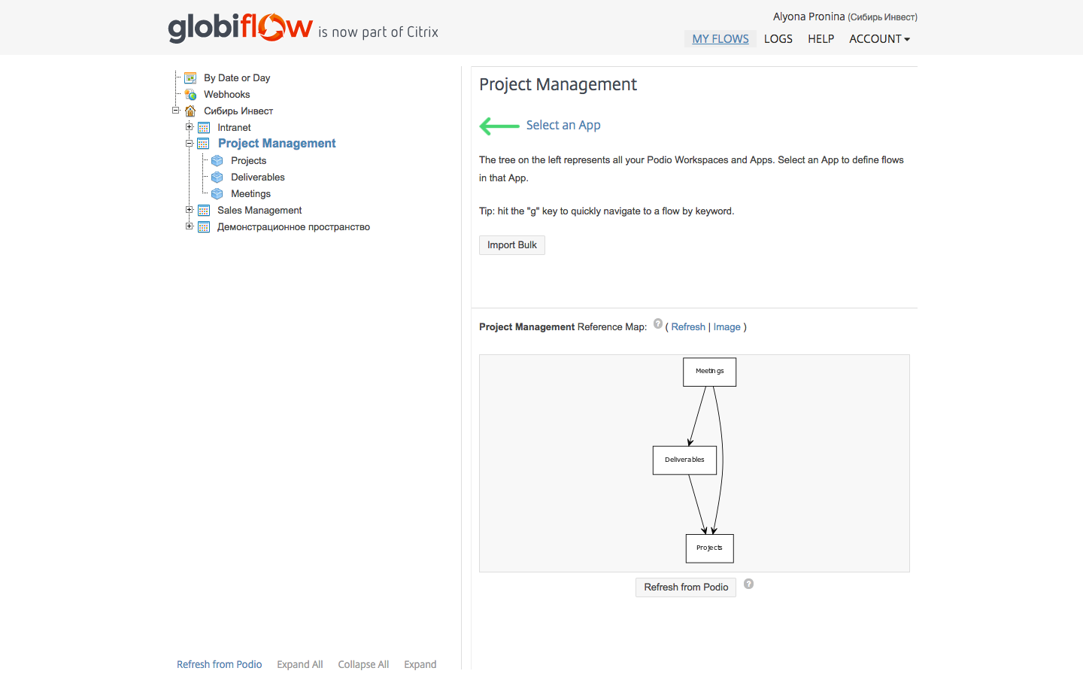The width and height of the screenshot is (1083, 677).
Task: Click the globiflow logo
Action: click(x=241, y=27)
